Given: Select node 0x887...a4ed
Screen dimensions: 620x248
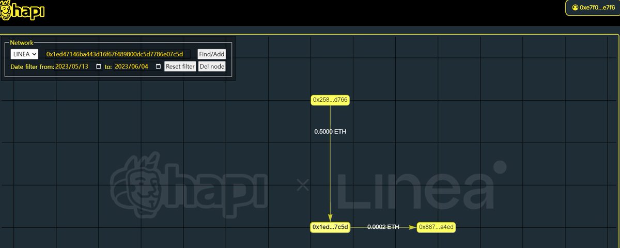Looking at the screenshot, I should click(437, 227).
